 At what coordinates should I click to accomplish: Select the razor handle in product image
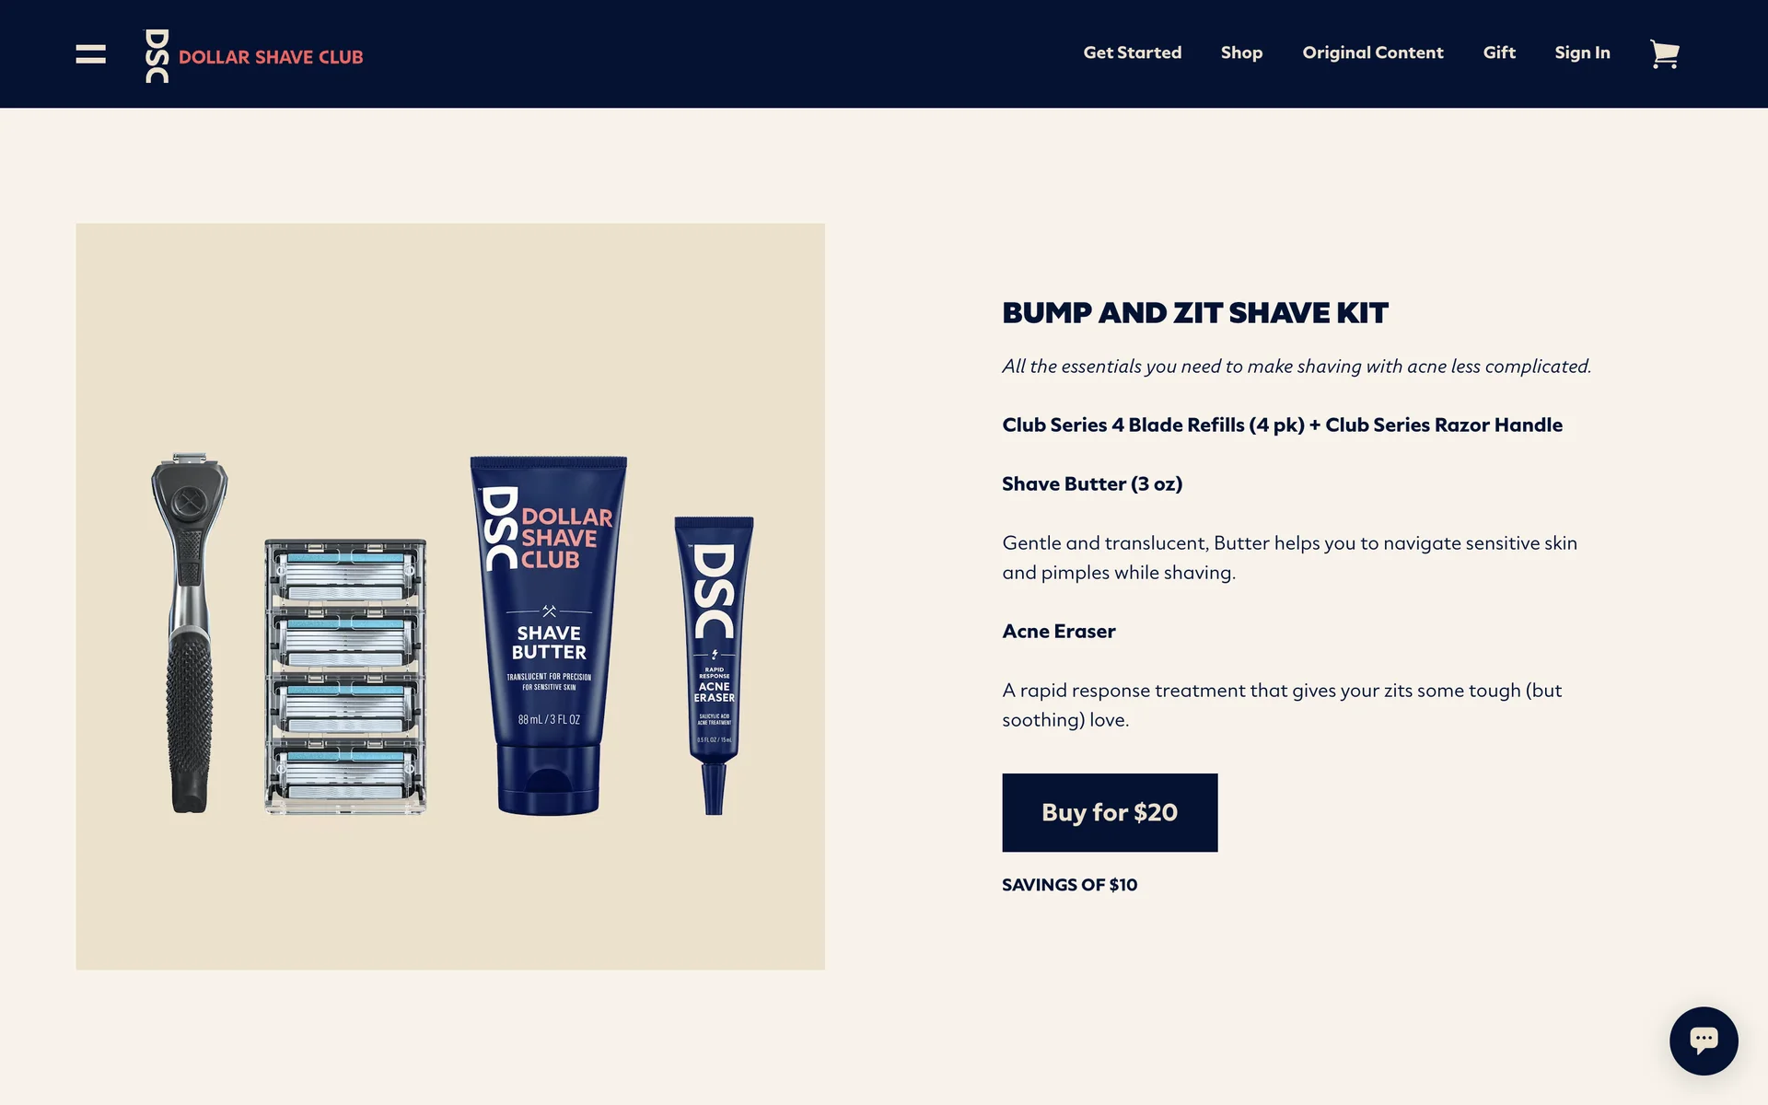pyautogui.click(x=191, y=633)
